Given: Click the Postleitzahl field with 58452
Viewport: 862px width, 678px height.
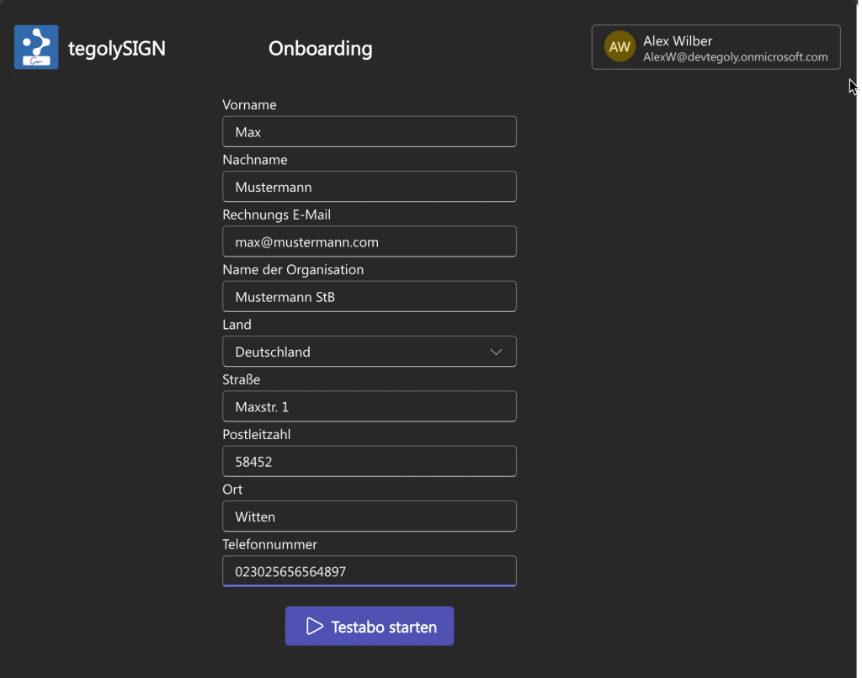Looking at the screenshot, I should click(x=369, y=462).
